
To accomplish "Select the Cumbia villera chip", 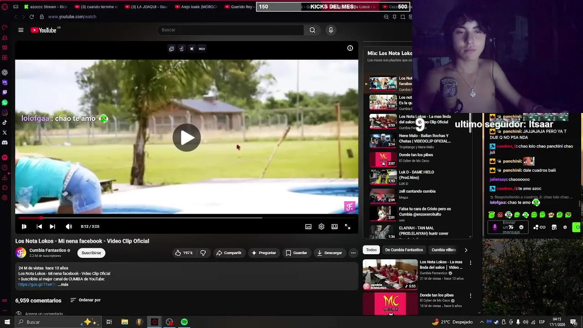I will point(444,250).
